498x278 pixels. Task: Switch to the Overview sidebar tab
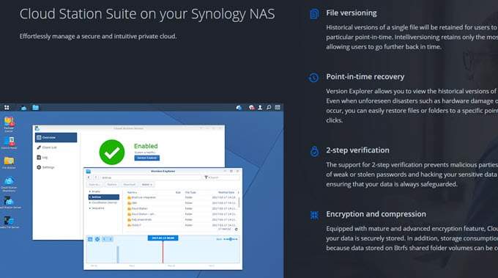(x=56, y=137)
